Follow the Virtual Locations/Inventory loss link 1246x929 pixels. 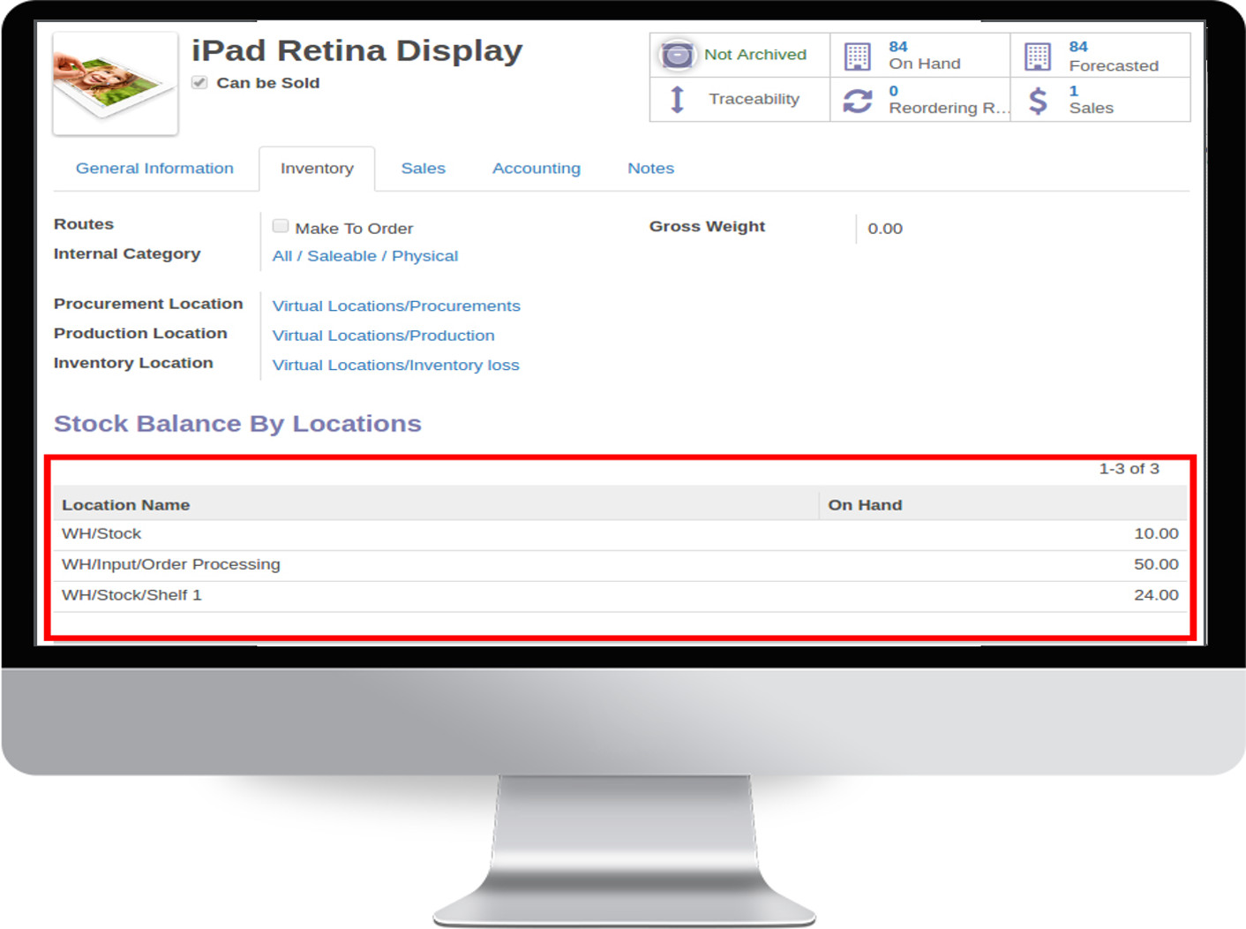(396, 365)
